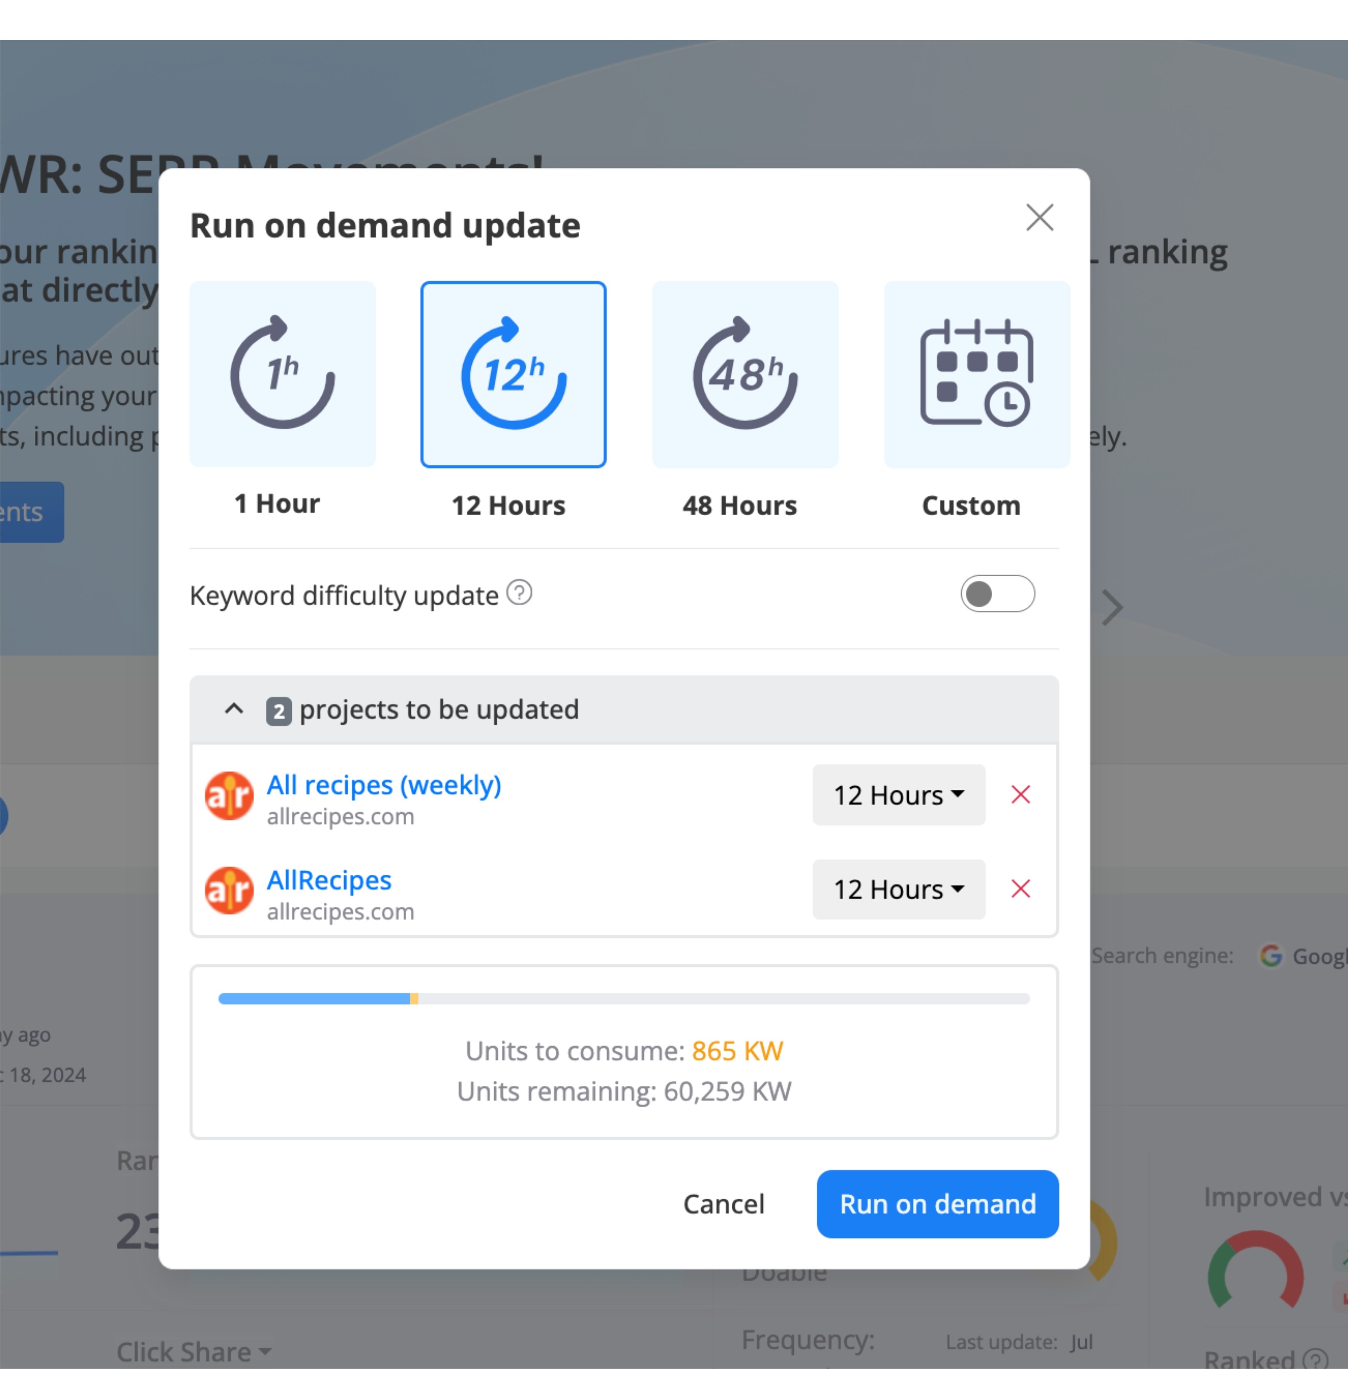Pick the 48 Hours update tile
Image resolution: width=1348 pixels, height=1375 pixels.
(x=745, y=374)
